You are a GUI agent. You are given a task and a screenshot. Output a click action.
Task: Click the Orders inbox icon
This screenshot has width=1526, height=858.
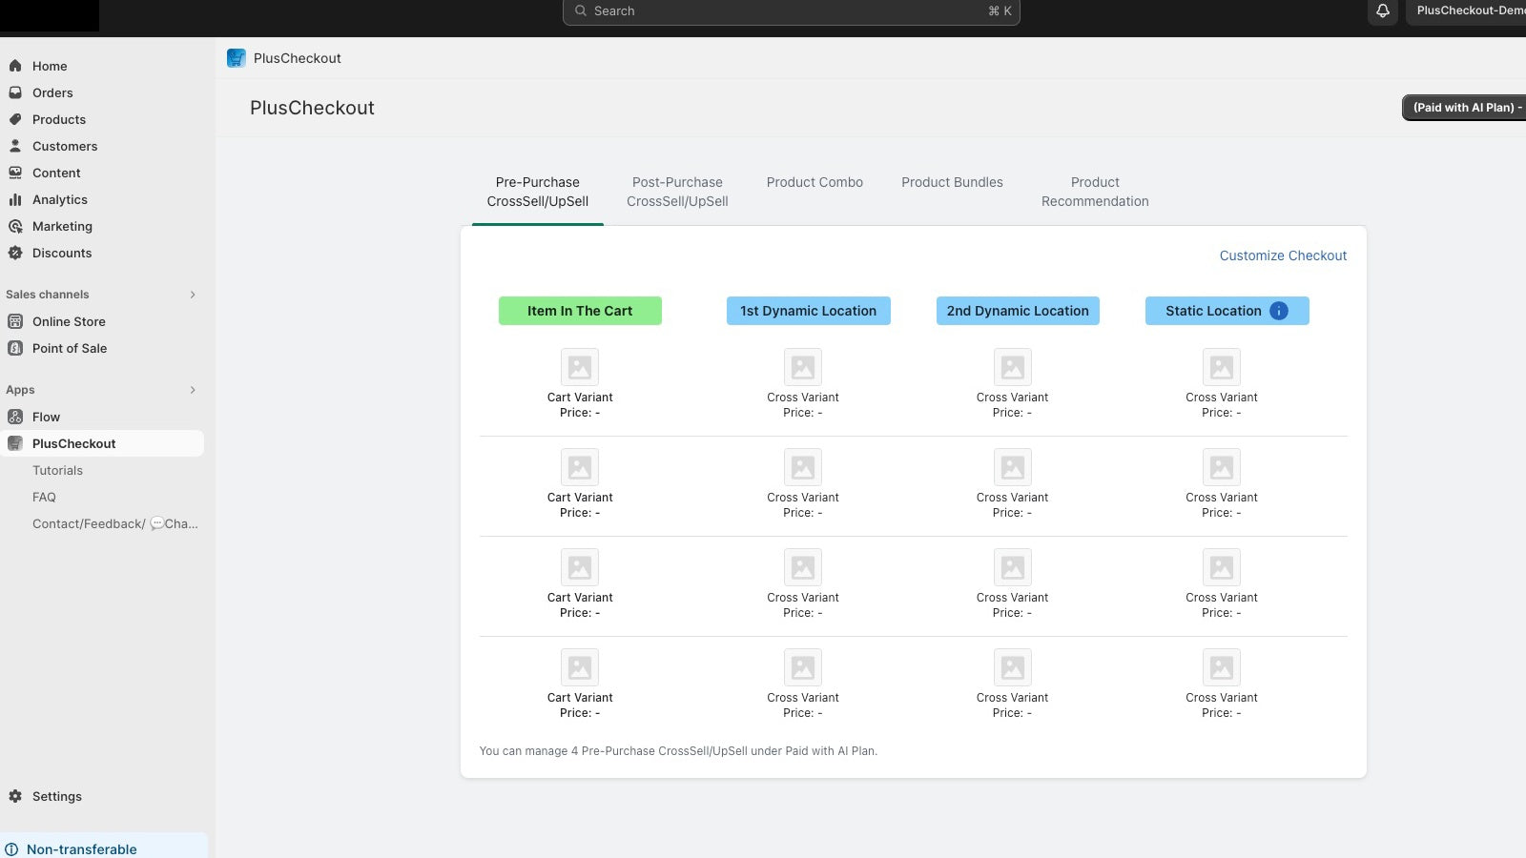(15, 92)
